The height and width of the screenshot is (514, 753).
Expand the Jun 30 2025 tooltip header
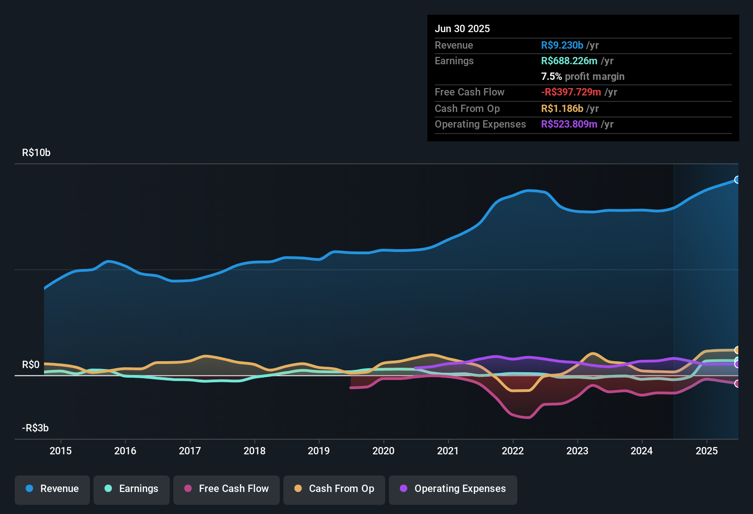(462, 28)
